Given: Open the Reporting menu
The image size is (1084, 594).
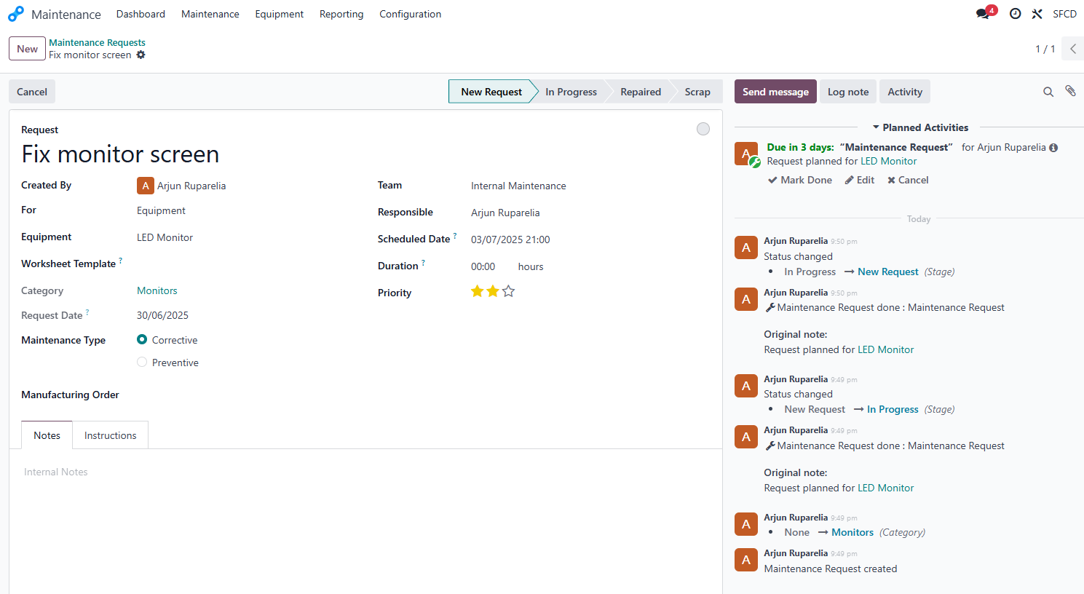Looking at the screenshot, I should coord(341,14).
